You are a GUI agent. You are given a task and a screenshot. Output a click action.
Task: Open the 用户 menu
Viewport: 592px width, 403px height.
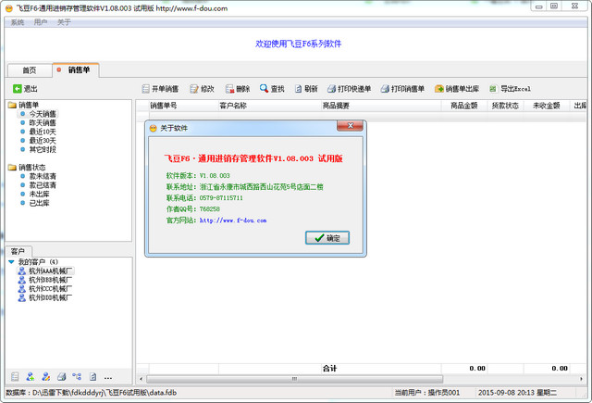click(41, 22)
